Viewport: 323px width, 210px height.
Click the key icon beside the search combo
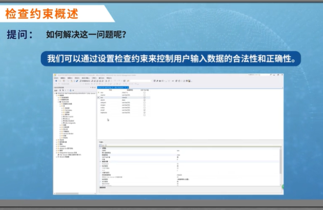coord(128,81)
